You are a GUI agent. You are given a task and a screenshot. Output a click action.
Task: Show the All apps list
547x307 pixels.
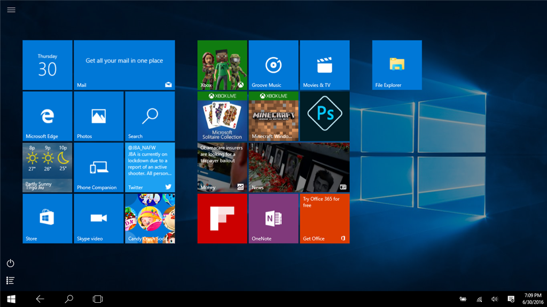10,280
